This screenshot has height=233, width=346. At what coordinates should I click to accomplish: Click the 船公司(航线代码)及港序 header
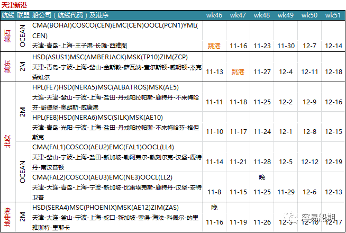[x=70, y=15]
